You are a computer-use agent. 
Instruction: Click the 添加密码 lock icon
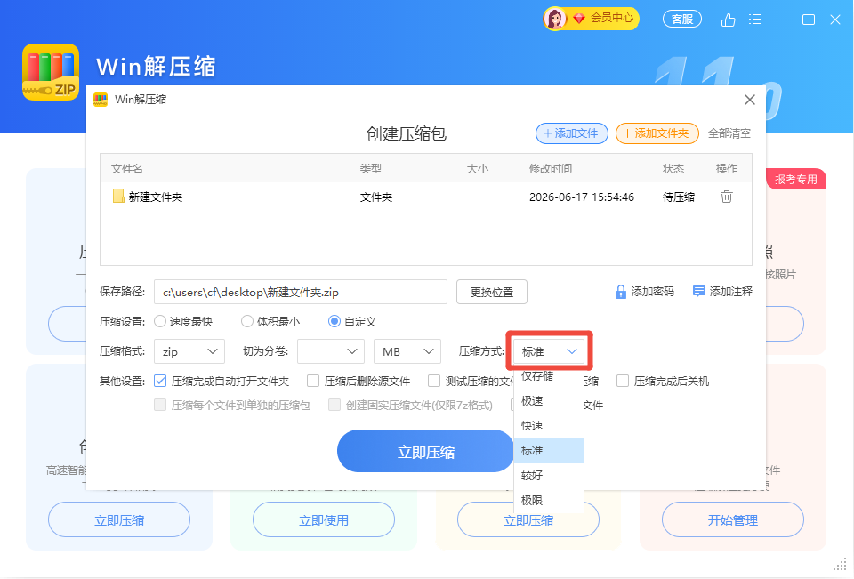click(620, 292)
